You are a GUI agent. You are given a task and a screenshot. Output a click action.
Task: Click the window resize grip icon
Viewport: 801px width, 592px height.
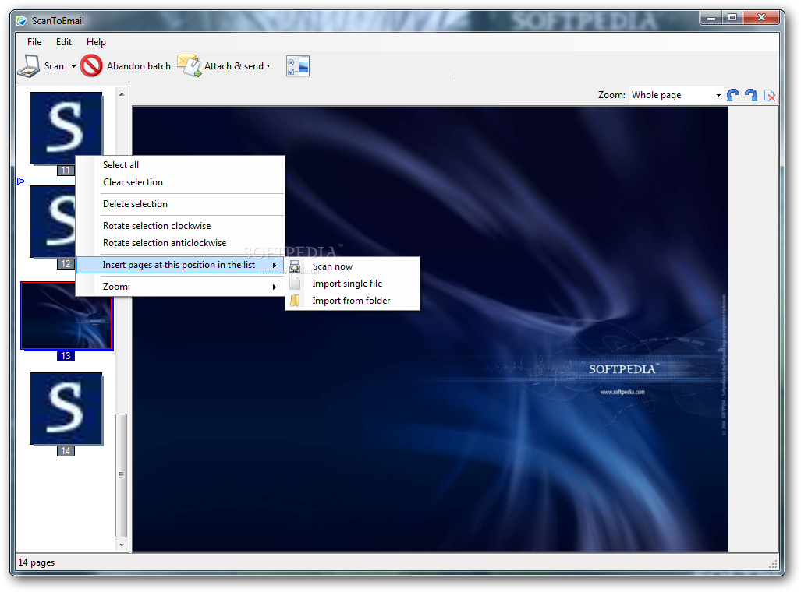[773, 564]
